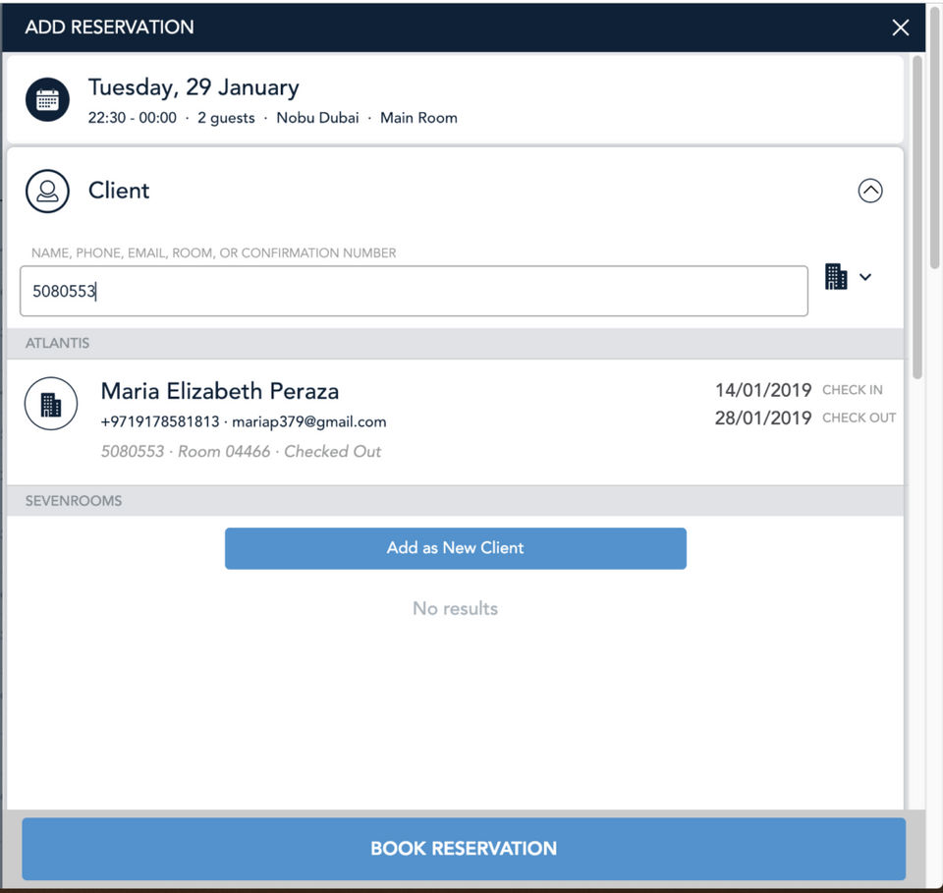Click the calendar icon beside Tuesday, 29 January

tap(47, 100)
